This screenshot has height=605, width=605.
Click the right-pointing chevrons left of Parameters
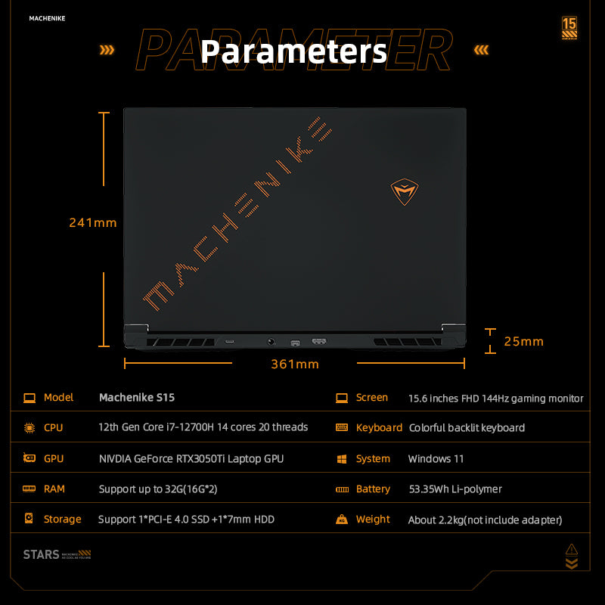point(107,51)
